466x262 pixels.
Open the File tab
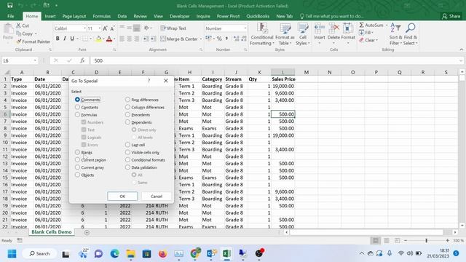(10, 16)
